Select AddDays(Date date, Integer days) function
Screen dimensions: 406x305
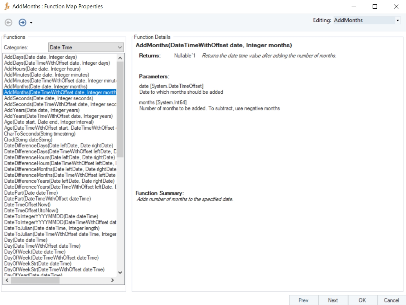[40, 57]
